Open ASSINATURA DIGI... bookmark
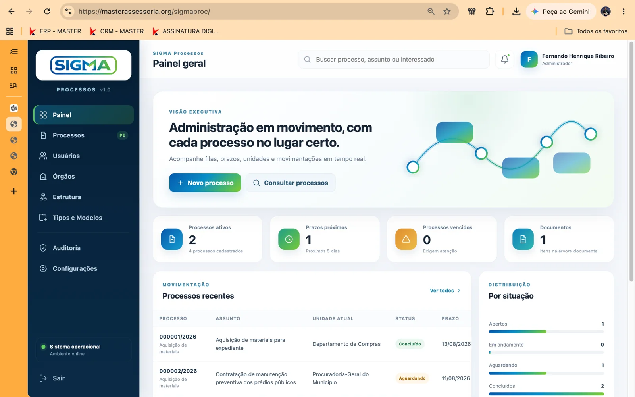This screenshot has height=397, width=635. coord(185,31)
